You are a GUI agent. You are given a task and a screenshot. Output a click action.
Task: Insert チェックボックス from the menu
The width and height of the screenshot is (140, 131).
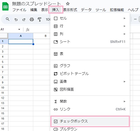90,121
